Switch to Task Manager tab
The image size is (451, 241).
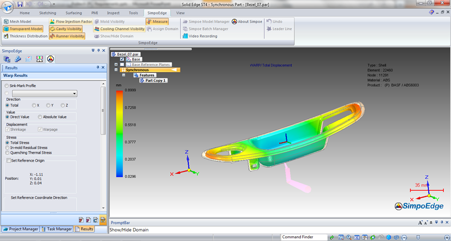click(56, 229)
